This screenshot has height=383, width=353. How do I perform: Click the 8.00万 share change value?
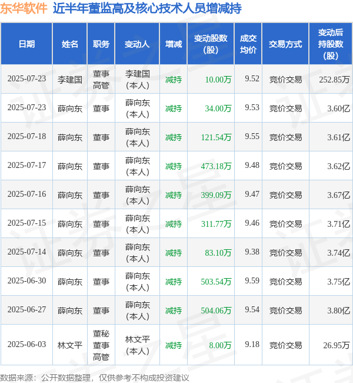pos(220,345)
